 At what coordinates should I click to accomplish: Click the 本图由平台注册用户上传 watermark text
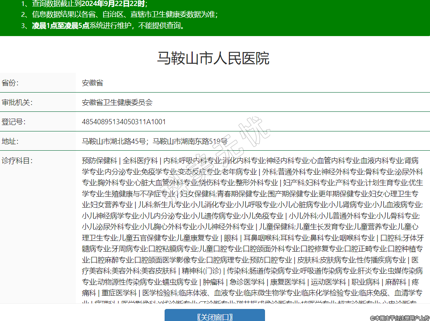click(x=400, y=317)
